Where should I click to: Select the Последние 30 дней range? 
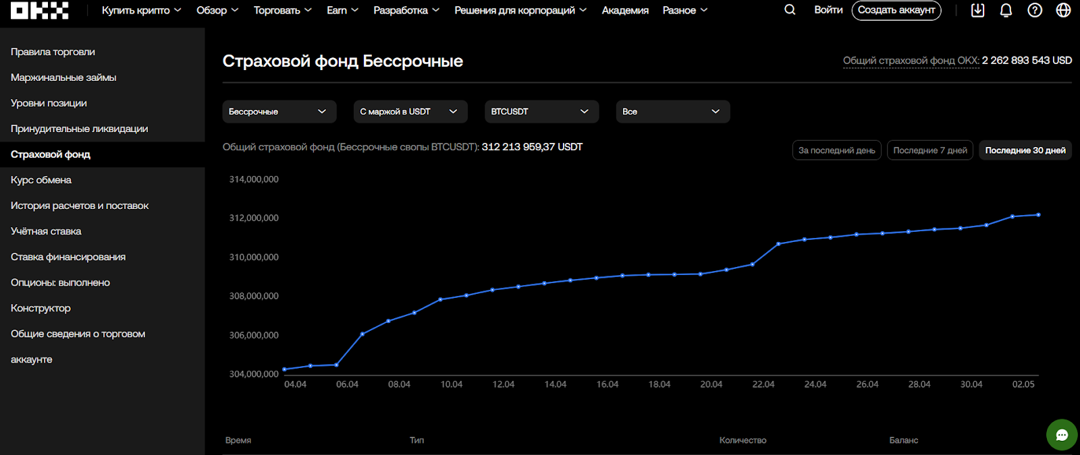pos(1025,150)
